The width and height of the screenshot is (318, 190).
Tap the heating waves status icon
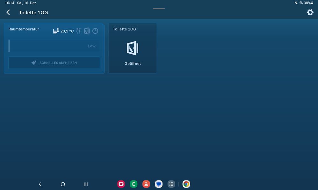pyautogui.click(x=78, y=31)
